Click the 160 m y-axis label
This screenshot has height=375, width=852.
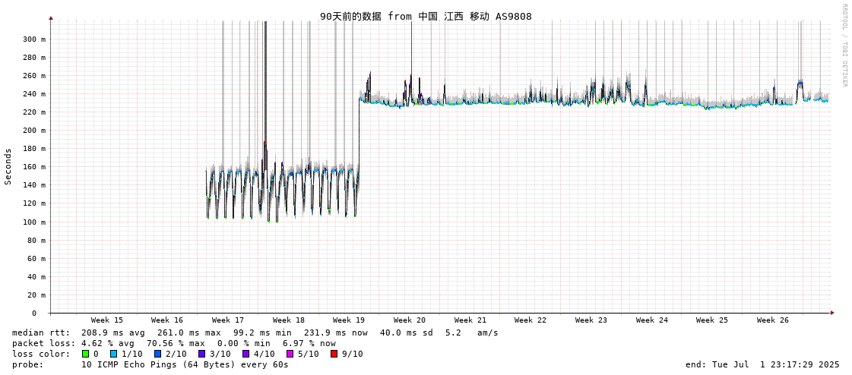click(34, 167)
